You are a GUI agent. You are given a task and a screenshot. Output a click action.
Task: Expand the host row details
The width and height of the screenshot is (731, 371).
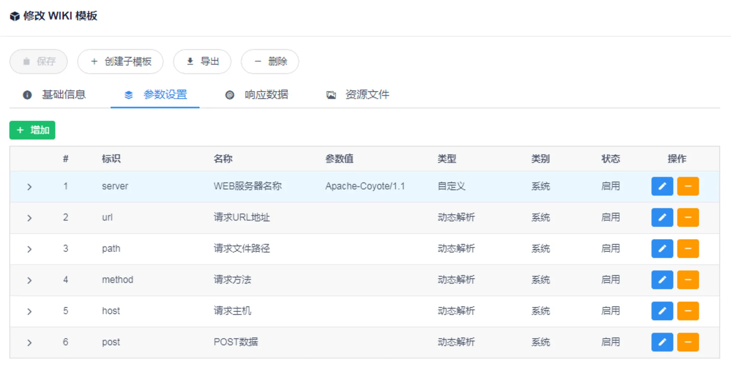[x=29, y=311]
